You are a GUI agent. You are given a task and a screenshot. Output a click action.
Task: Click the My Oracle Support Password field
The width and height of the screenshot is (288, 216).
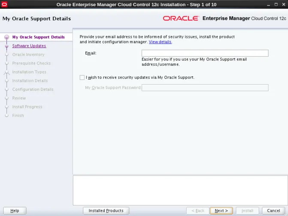click(x=205, y=88)
